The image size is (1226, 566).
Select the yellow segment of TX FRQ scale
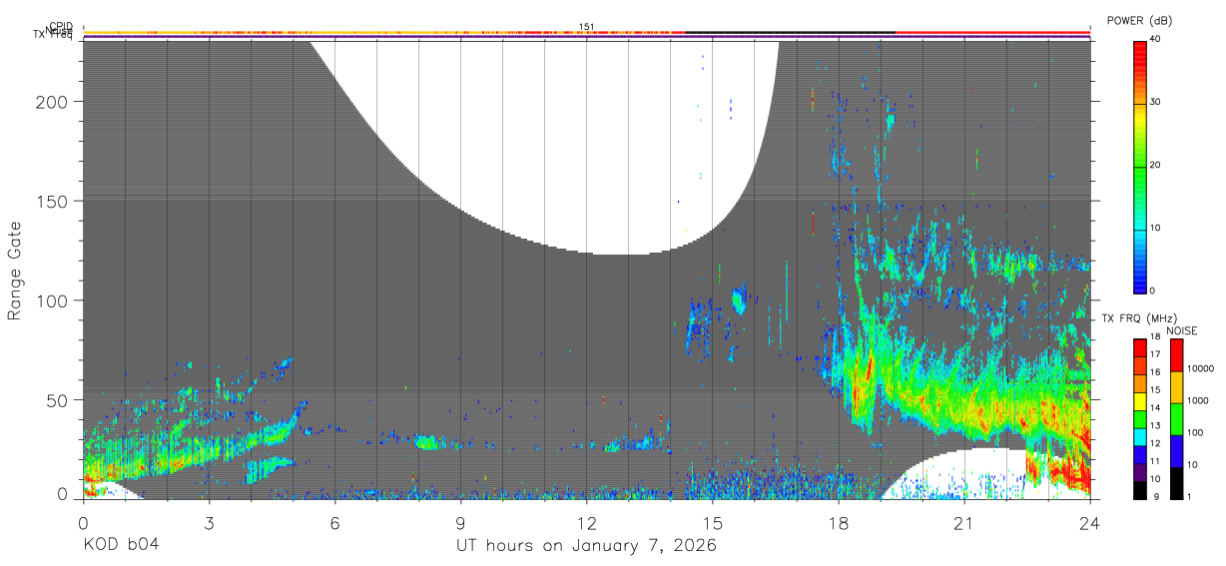1139,401
